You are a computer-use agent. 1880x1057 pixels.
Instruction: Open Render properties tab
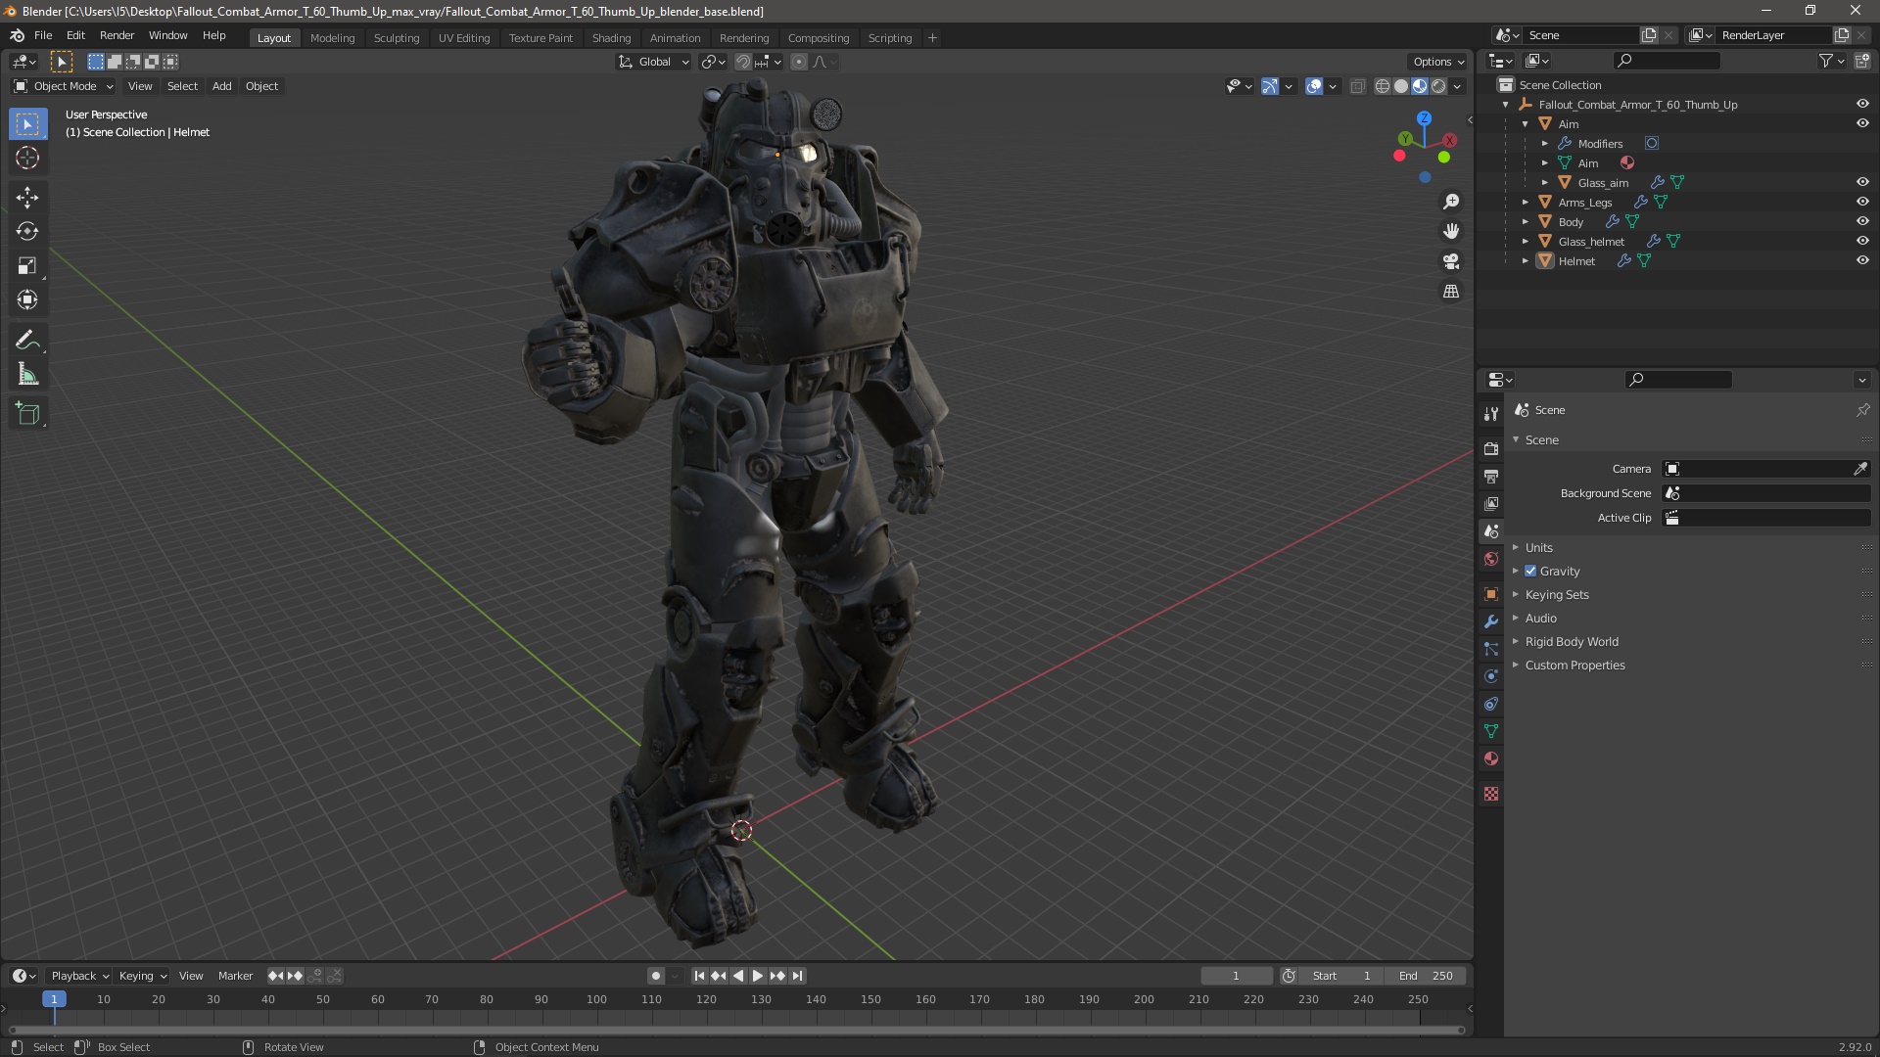(x=1491, y=448)
